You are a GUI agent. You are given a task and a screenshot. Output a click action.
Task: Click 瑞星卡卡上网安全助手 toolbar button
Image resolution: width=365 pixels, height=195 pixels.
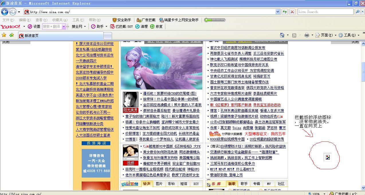pos(179,20)
